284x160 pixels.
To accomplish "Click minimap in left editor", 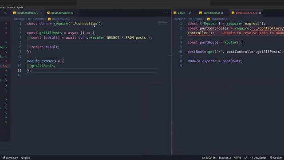I will (x=163, y=23).
